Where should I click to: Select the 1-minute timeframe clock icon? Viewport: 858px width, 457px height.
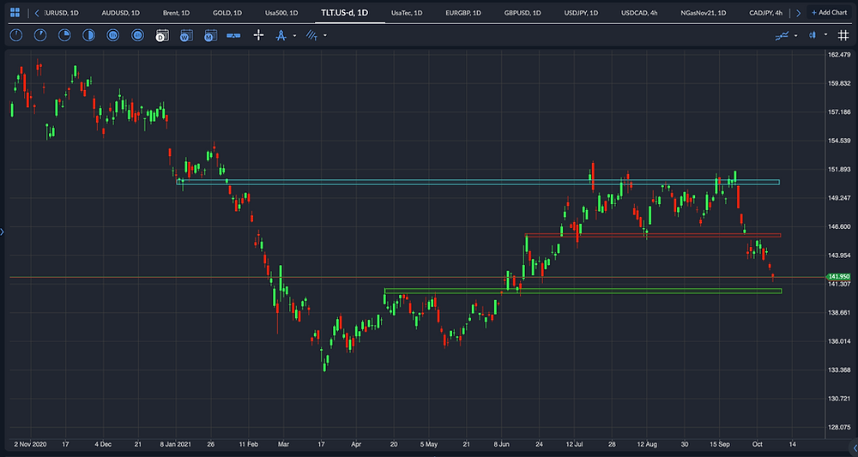pyautogui.click(x=16, y=35)
